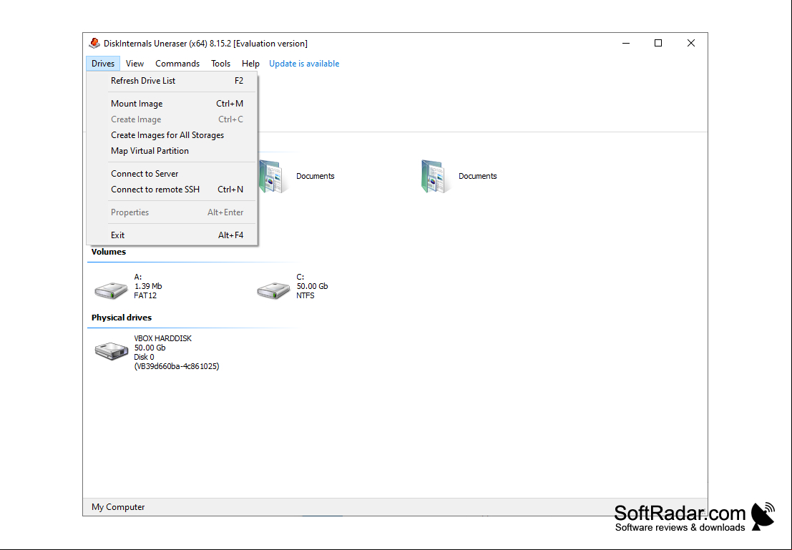792x550 pixels.
Task: Select Create Images for All Storages
Action: (172, 135)
